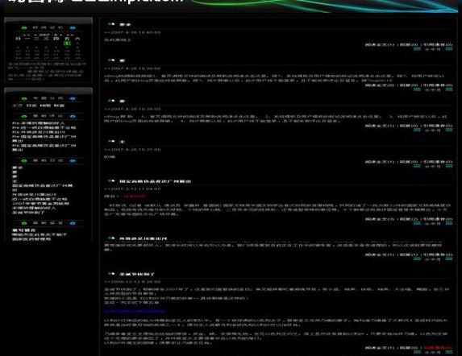Go to next month with calendar right arrow
This screenshot has width=462, height=356.
62,35
